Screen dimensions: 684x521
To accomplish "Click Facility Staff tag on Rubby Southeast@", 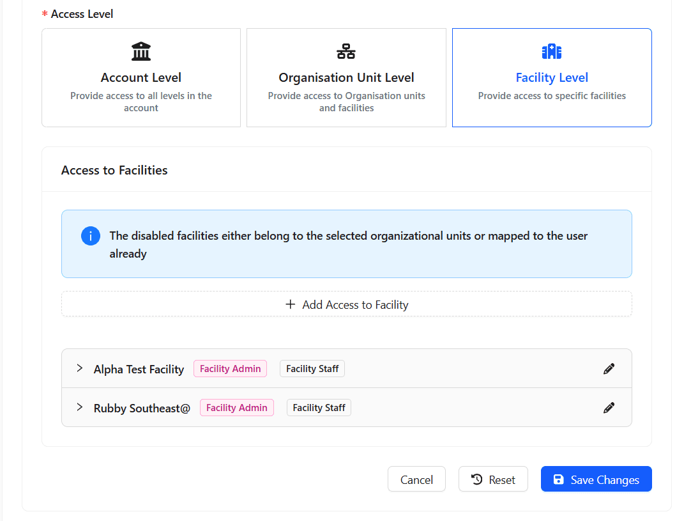I will pyautogui.click(x=319, y=408).
